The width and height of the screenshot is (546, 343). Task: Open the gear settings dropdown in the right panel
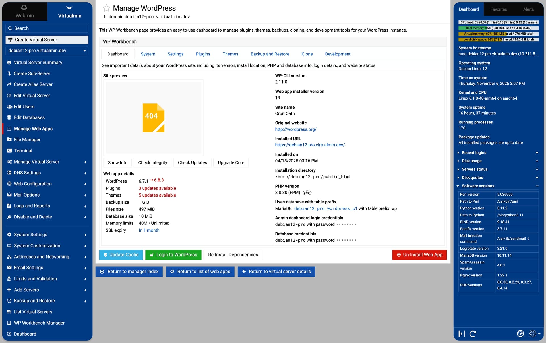pyautogui.click(x=534, y=334)
